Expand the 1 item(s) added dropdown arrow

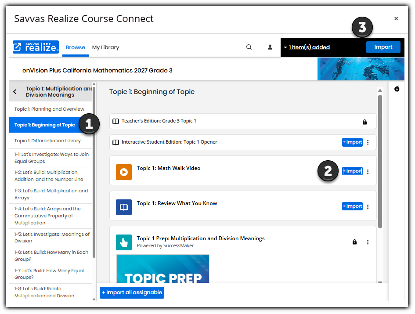[285, 48]
